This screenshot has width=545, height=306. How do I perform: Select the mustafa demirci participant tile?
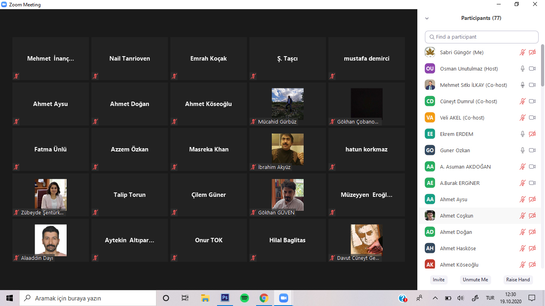click(x=367, y=59)
